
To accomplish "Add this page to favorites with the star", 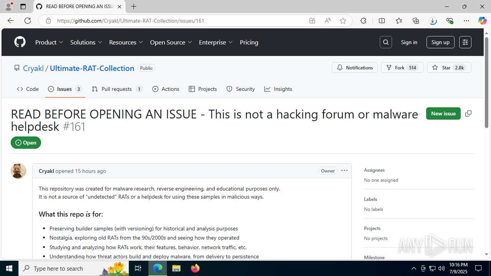I will [343, 21].
